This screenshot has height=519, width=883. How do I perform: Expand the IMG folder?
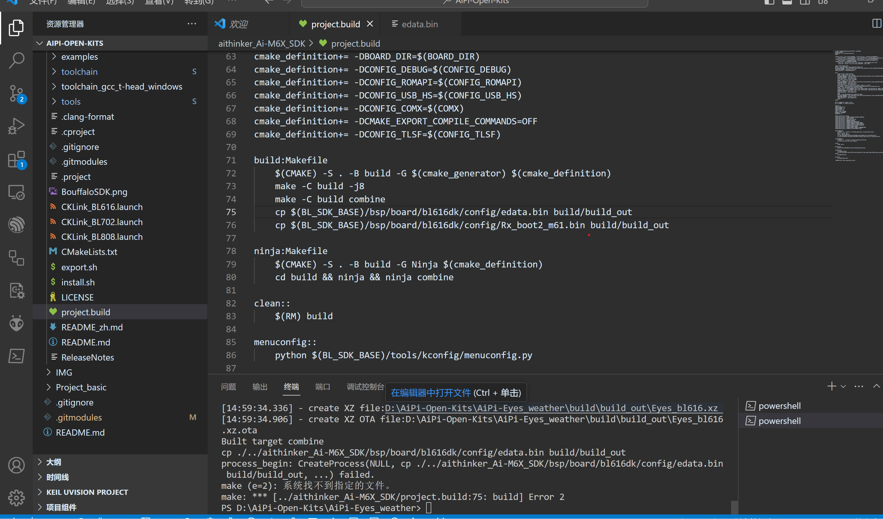tap(120, 372)
